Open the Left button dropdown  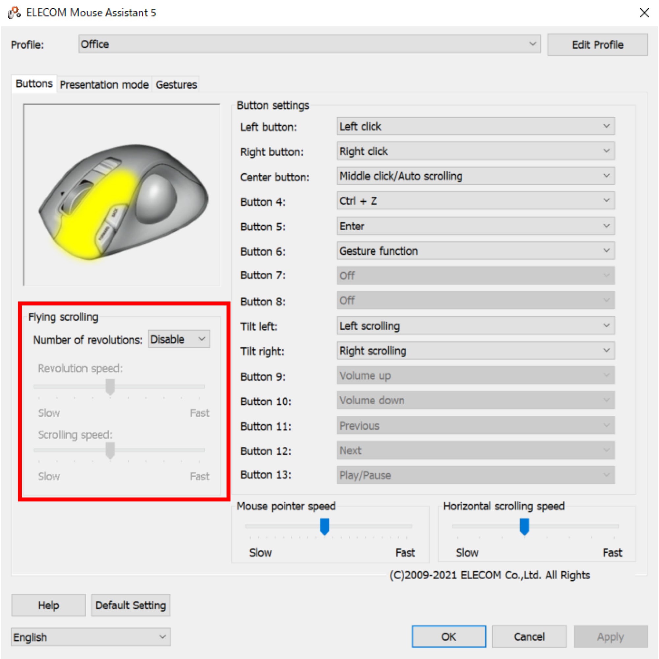click(476, 126)
